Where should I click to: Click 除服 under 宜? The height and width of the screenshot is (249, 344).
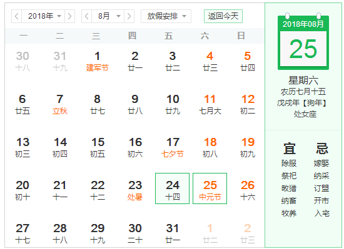tap(289, 164)
